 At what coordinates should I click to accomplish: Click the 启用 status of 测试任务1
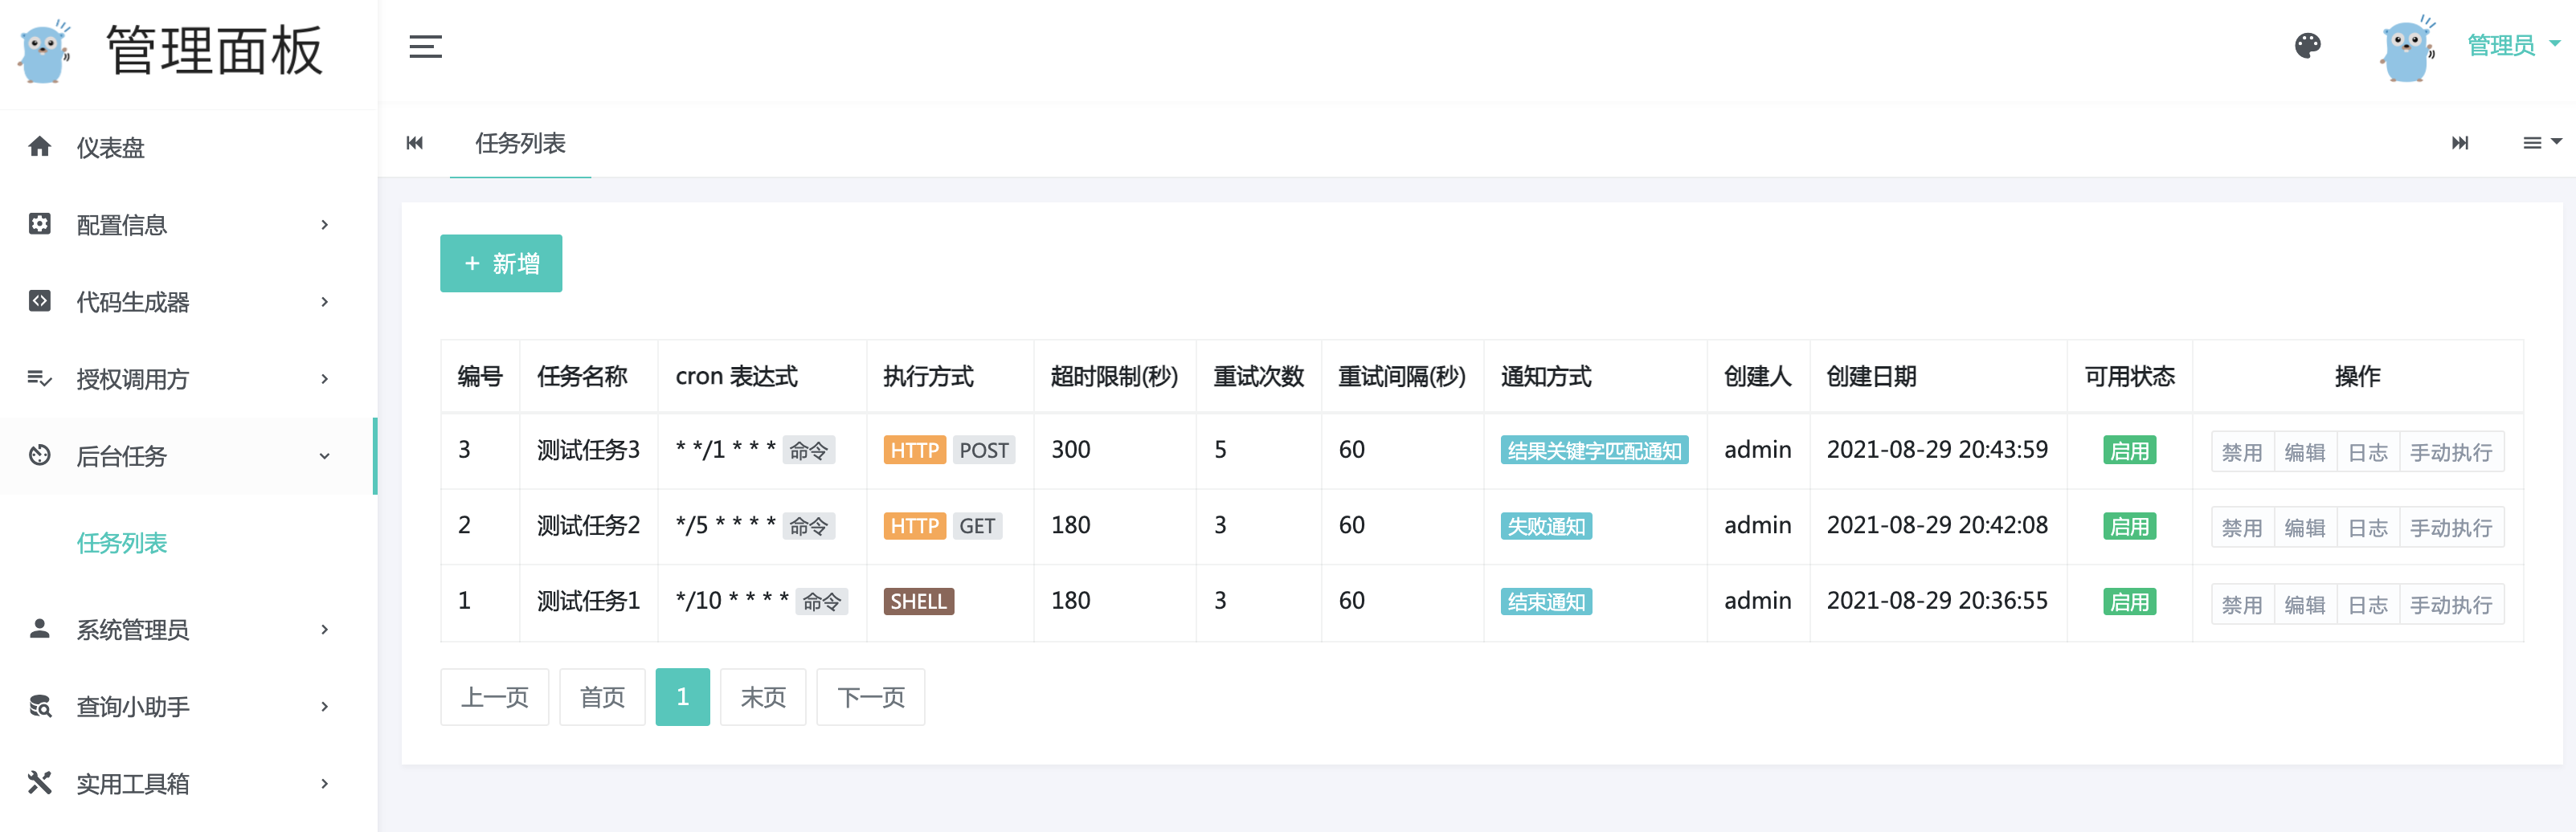coord(2129,601)
